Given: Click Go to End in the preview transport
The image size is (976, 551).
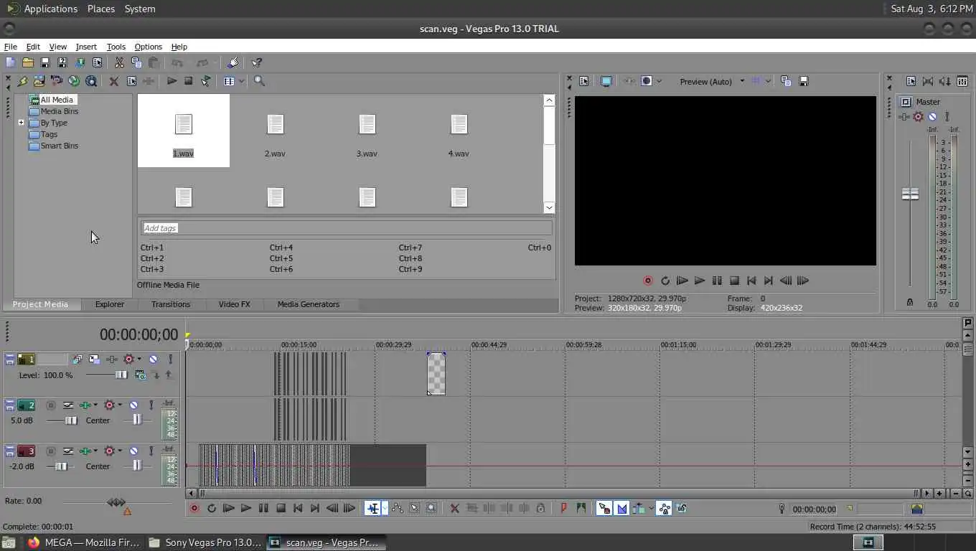Looking at the screenshot, I should tap(769, 281).
